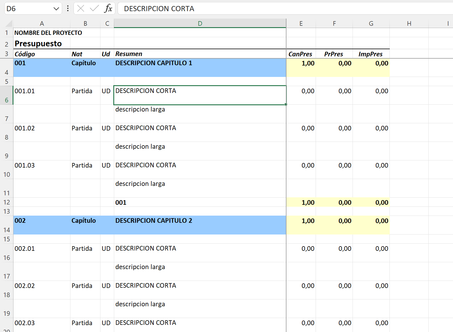The width and height of the screenshot is (453, 332).
Task: Click the Presupuesto title cell
Action: point(38,43)
